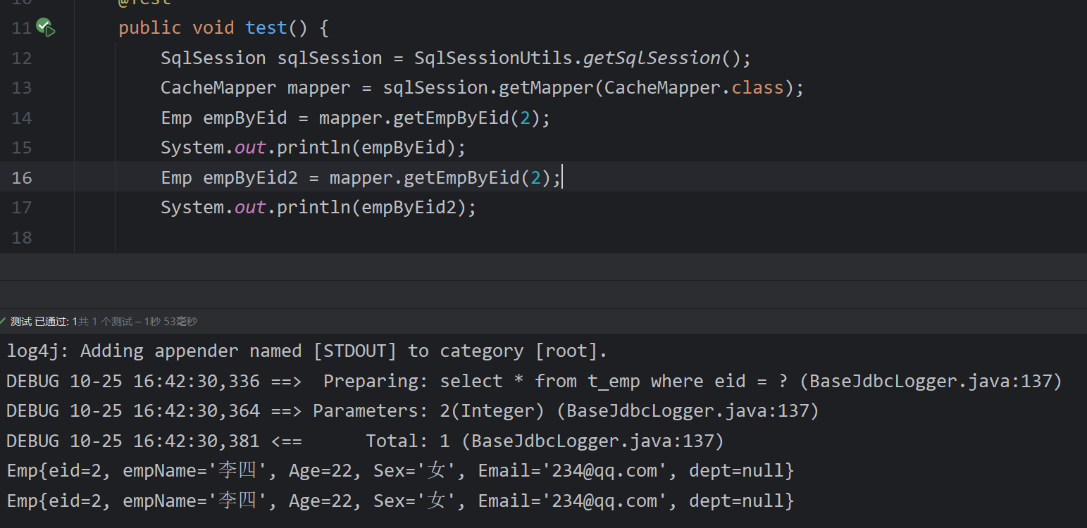Screen dimensions: 1087x528
Task: Click the first Emp output line in console
Action: 399,470
